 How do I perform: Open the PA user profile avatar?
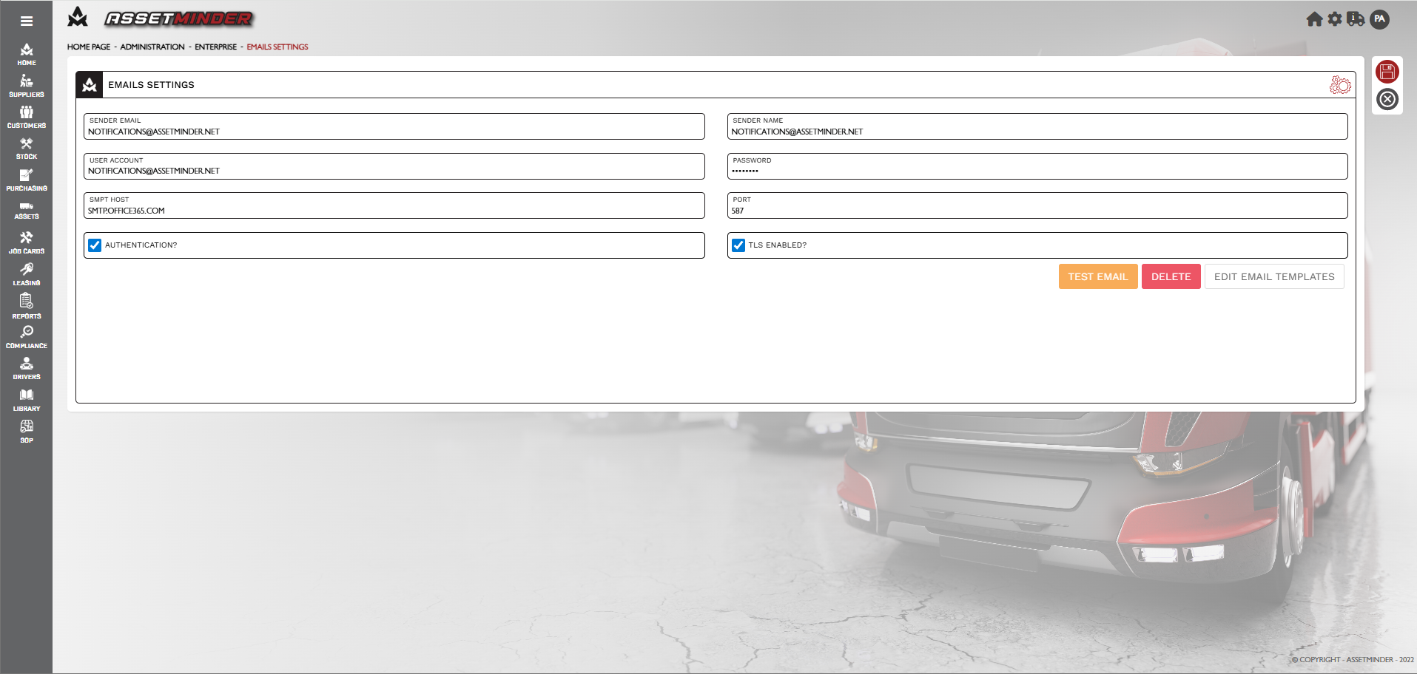[x=1379, y=19]
